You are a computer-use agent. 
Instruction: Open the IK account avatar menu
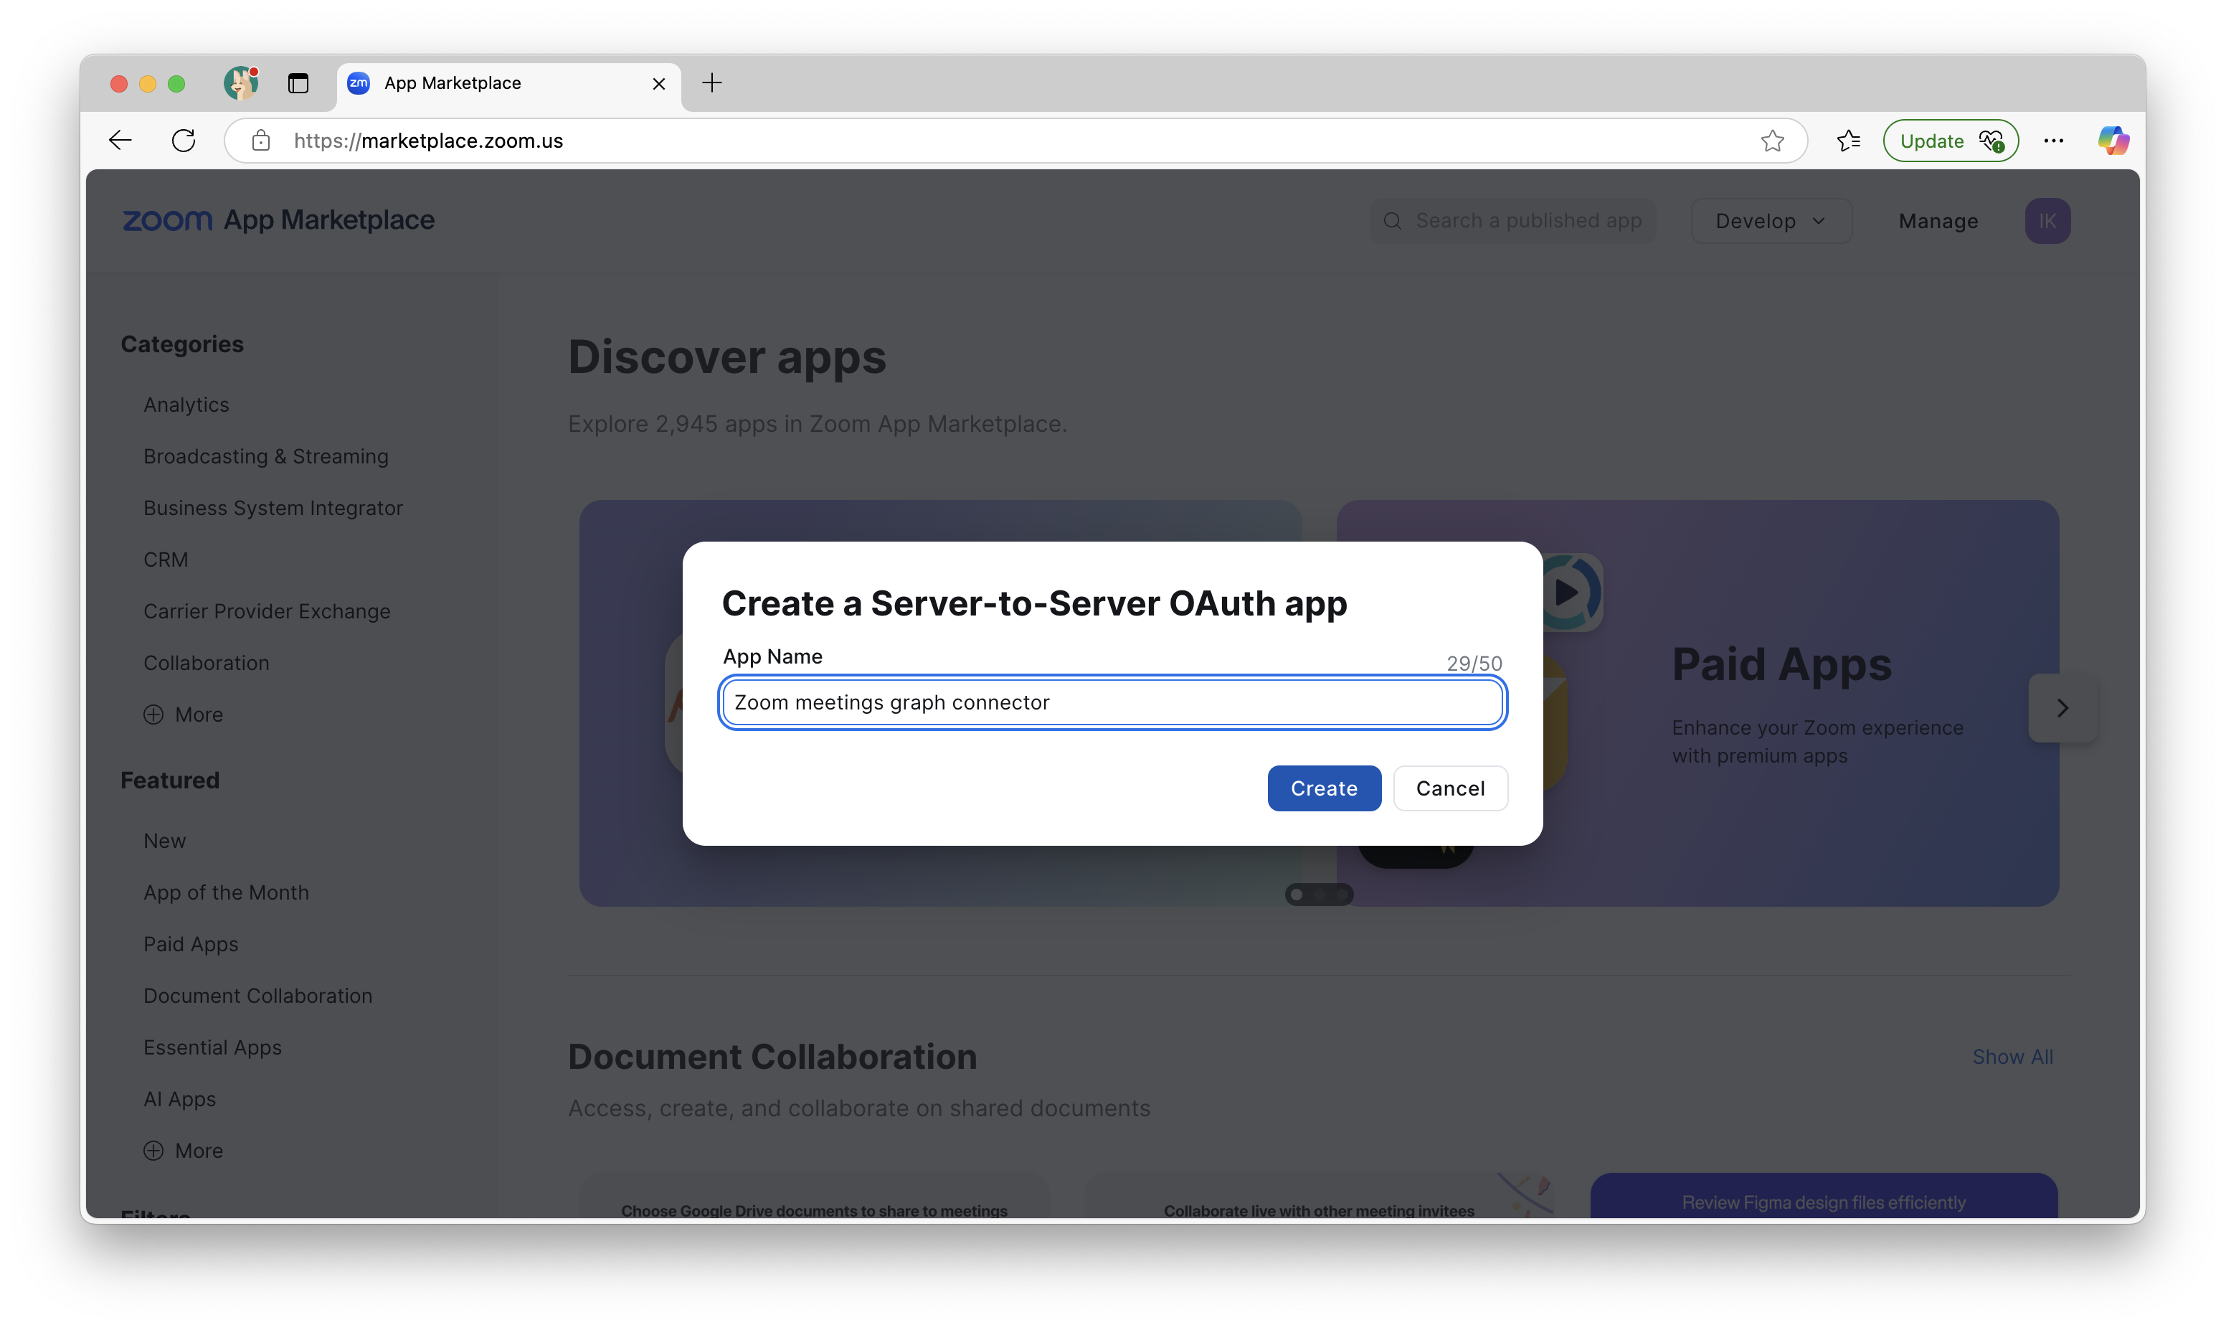pos(2047,220)
